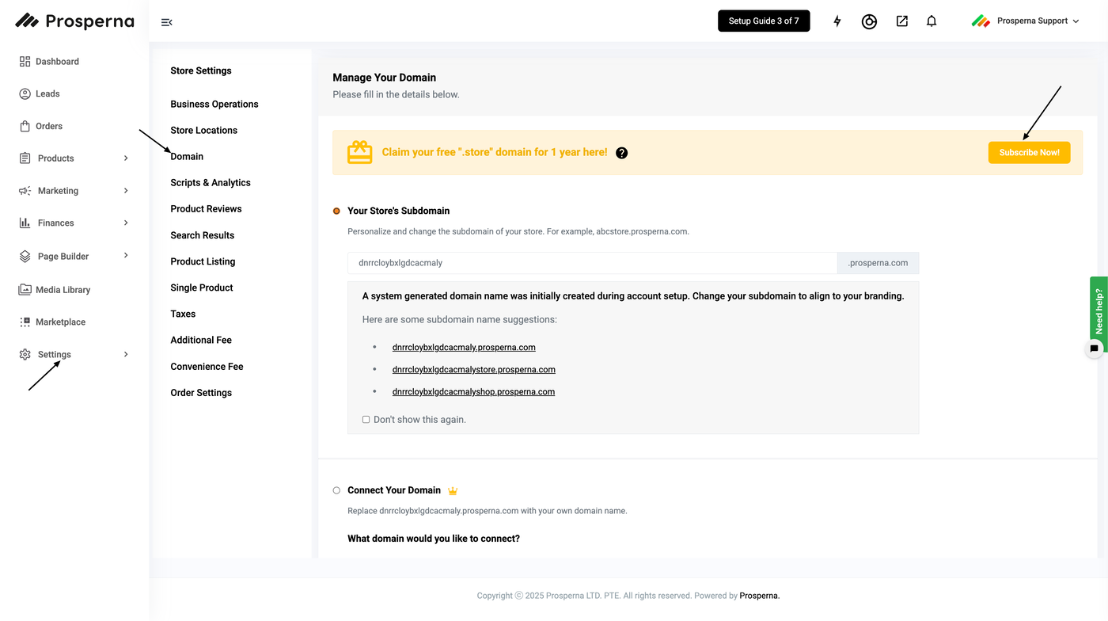The image size is (1108, 621).
Task: Click the question mark help icon
Action: click(x=621, y=153)
